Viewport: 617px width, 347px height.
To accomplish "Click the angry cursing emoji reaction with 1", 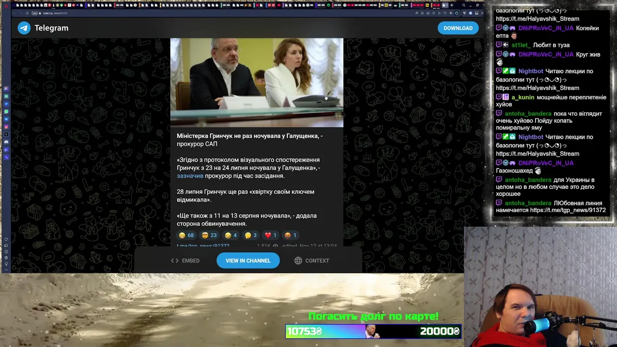I will (290, 235).
